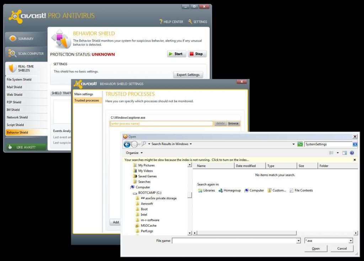The image size is (364, 261).
Task: Click the enter process name field
Action: tap(161, 124)
